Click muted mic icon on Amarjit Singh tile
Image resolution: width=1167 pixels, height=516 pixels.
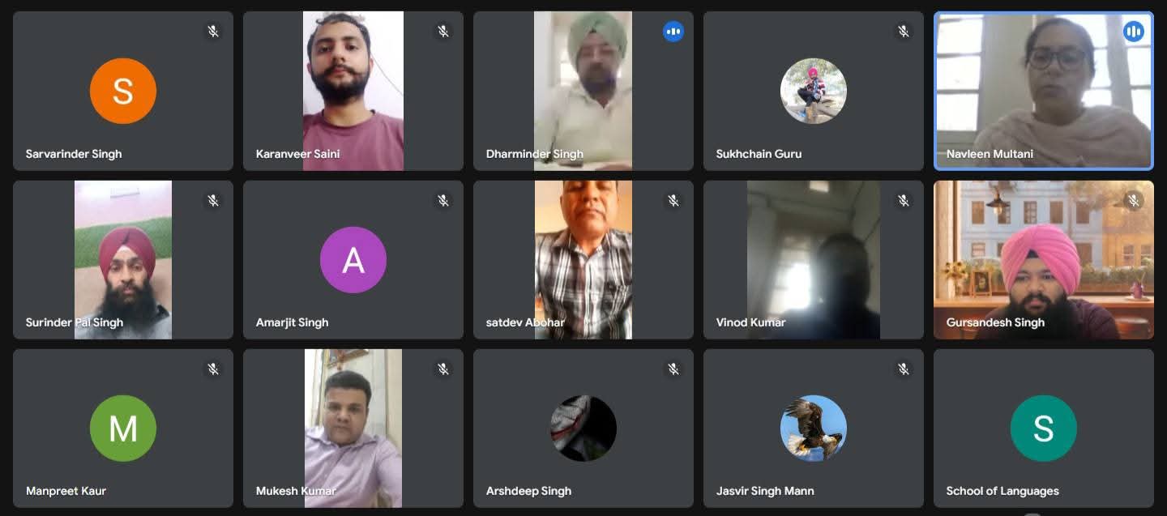443,200
